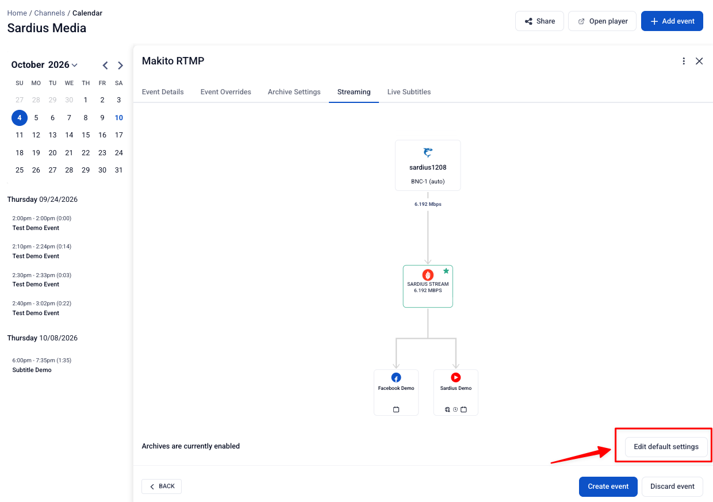Click the calendar icon in Sardius Demo card
This screenshot has width=713, height=502.
click(463, 409)
